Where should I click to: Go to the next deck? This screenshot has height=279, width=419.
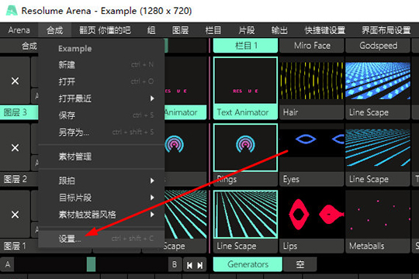tap(200, 265)
